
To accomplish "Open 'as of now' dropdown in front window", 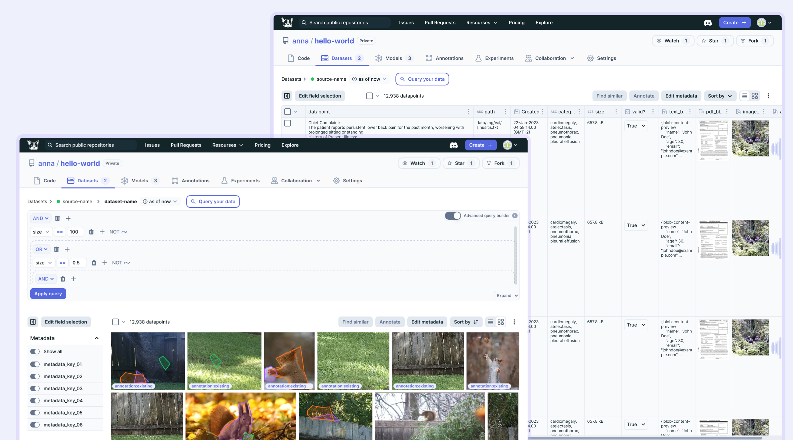I will pyautogui.click(x=160, y=201).
